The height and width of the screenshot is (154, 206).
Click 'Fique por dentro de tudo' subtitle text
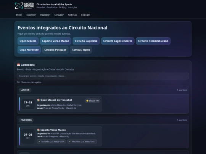(44, 34)
